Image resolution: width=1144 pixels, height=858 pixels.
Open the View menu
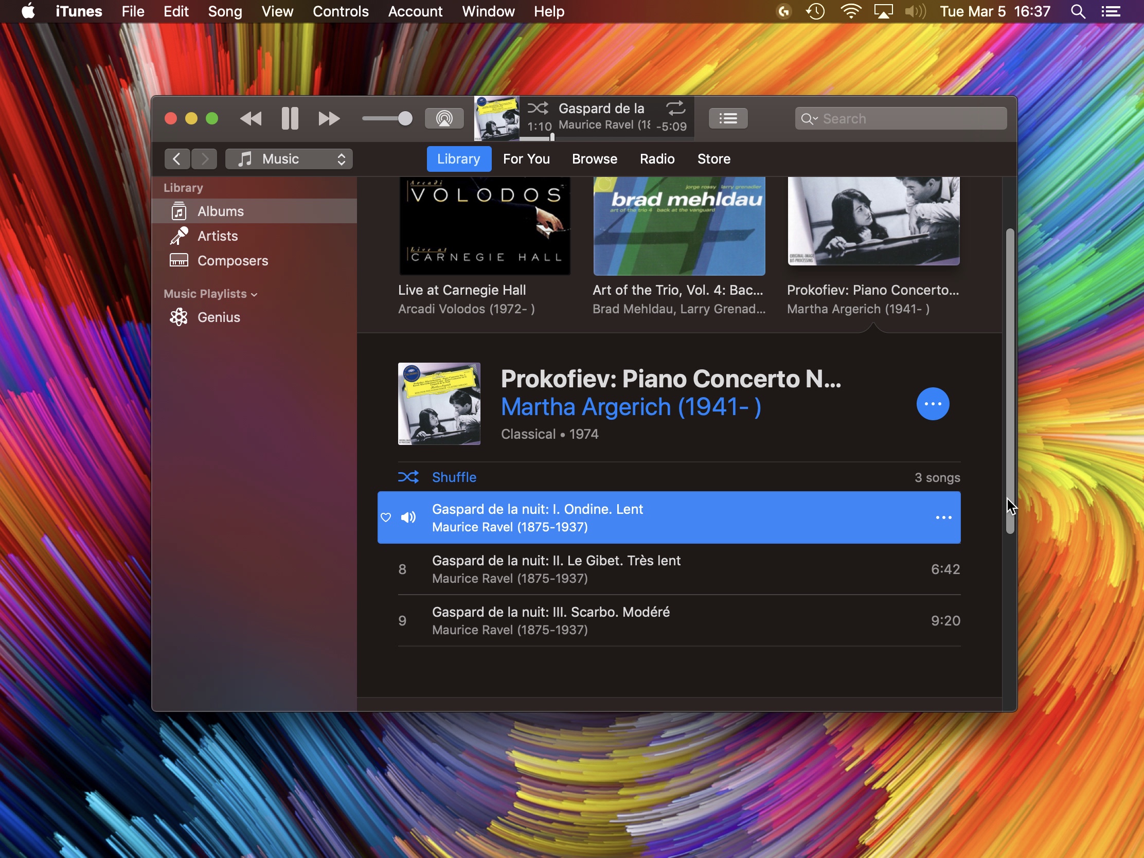click(x=277, y=11)
